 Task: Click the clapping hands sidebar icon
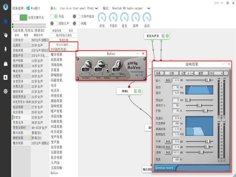[6, 35]
